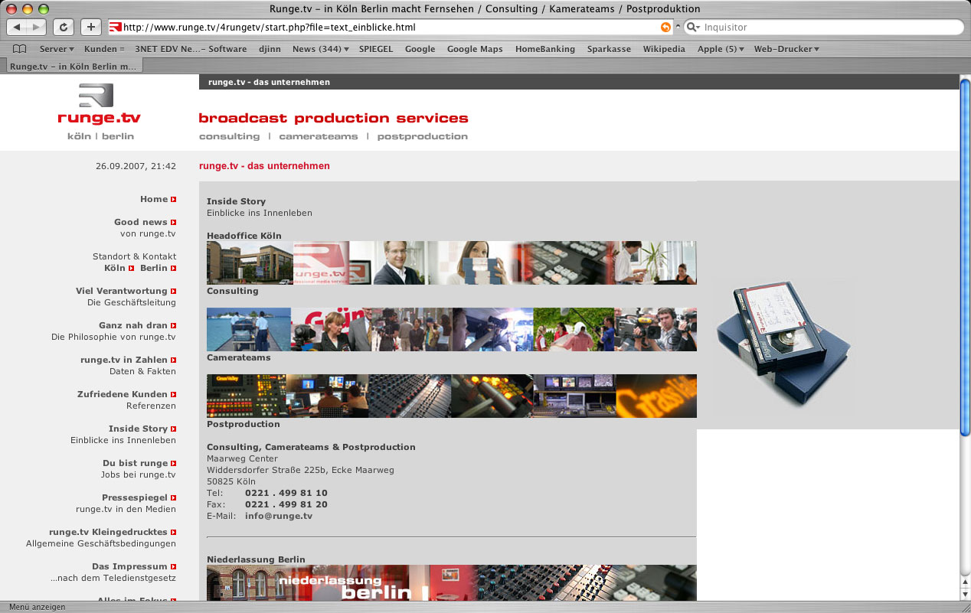The width and height of the screenshot is (971, 613).
Task: Click the Forward arrow button
Action: 37,27
